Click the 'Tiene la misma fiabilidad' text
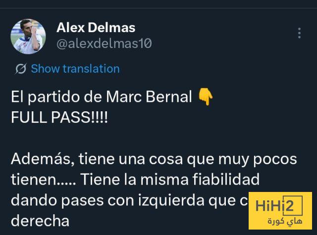This screenshot has height=235, width=317. coord(170,179)
